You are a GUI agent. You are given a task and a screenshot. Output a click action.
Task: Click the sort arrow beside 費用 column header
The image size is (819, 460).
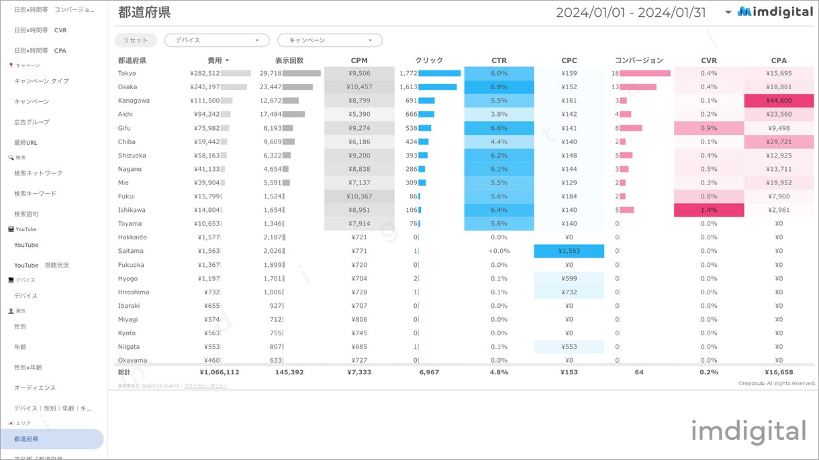(227, 60)
